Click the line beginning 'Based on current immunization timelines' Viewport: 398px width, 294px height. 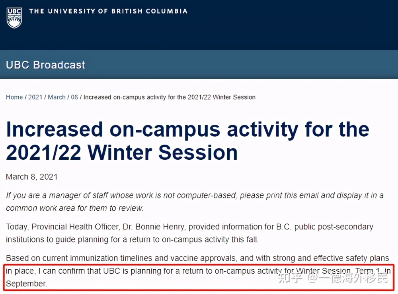point(197,258)
